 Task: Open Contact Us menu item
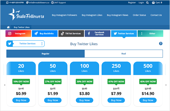[x=156, y=15]
